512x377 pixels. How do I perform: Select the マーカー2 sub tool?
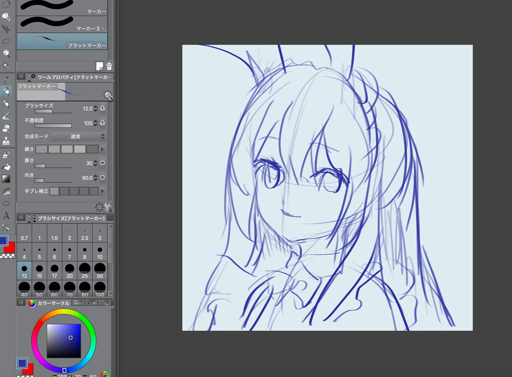point(62,24)
